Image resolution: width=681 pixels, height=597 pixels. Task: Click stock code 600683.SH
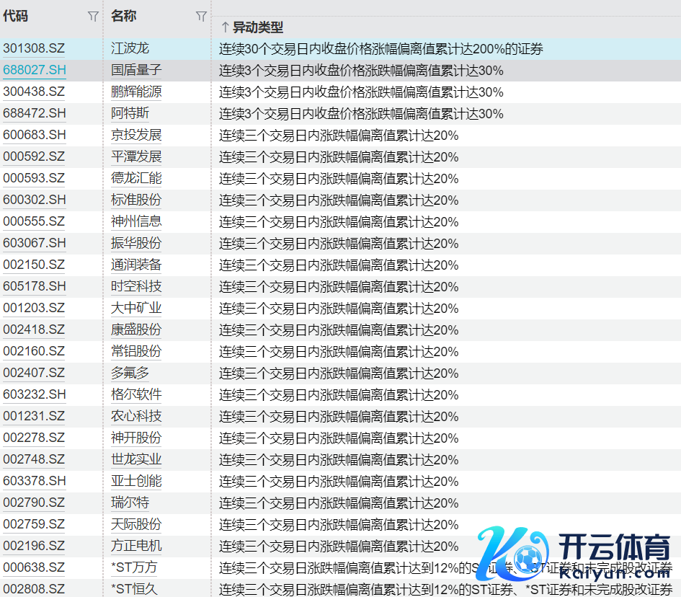pyautogui.click(x=35, y=135)
